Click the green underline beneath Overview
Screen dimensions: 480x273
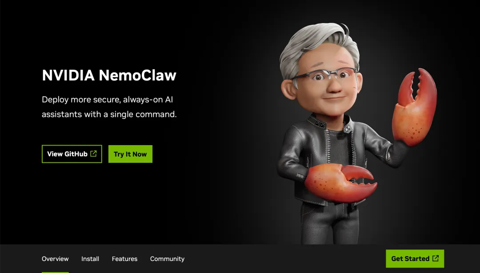[55, 272]
